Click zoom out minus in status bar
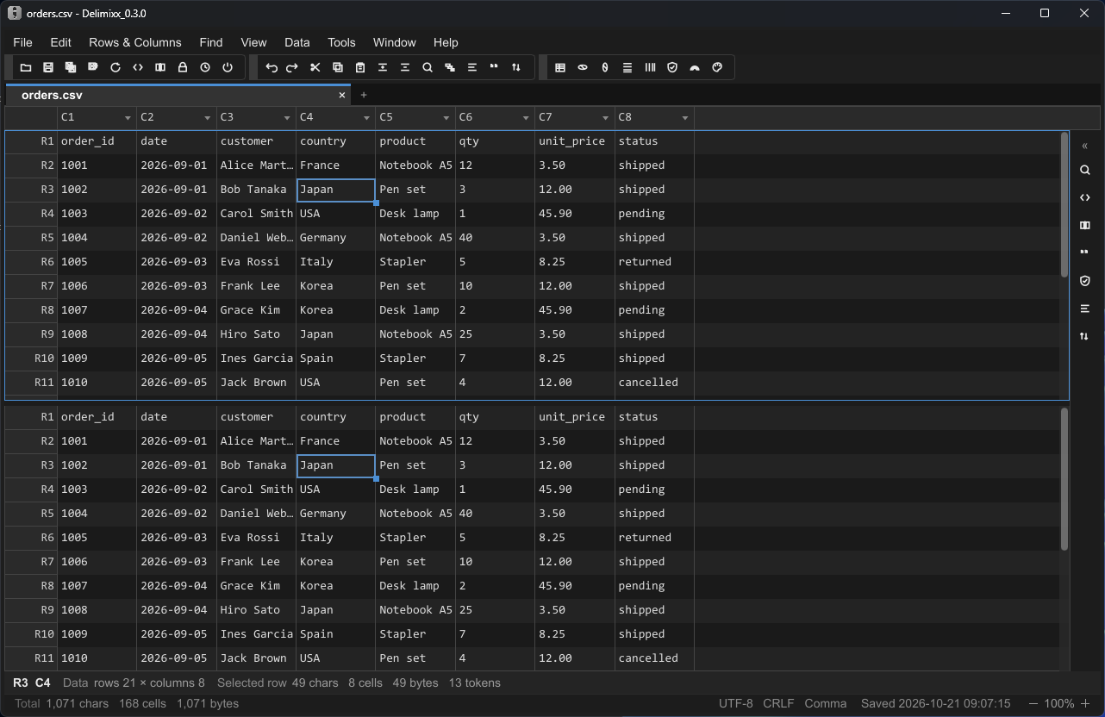Image resolution: width=1105 pixels, height=717 pixels. click(1033, 703)
